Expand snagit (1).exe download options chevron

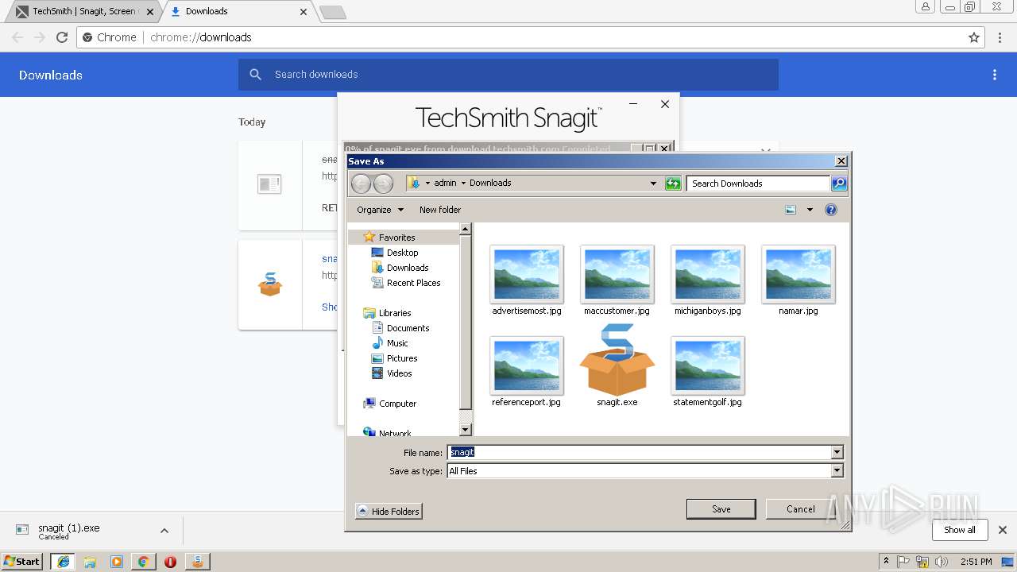[x=164, y=531]
